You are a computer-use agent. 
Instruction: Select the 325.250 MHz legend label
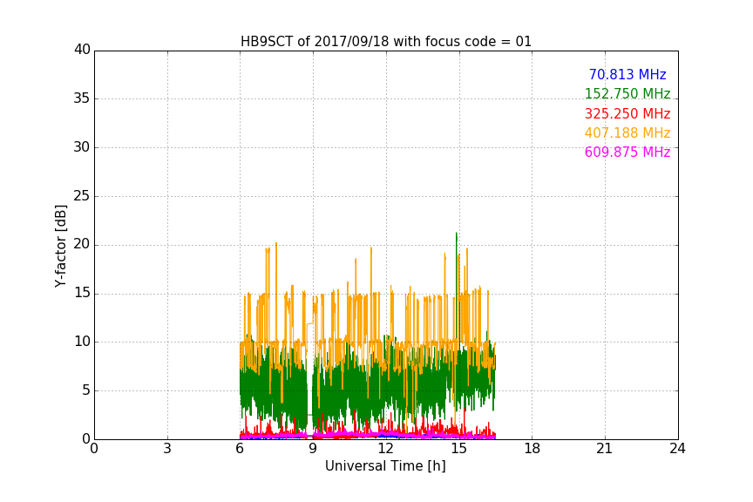click(627, 113)
